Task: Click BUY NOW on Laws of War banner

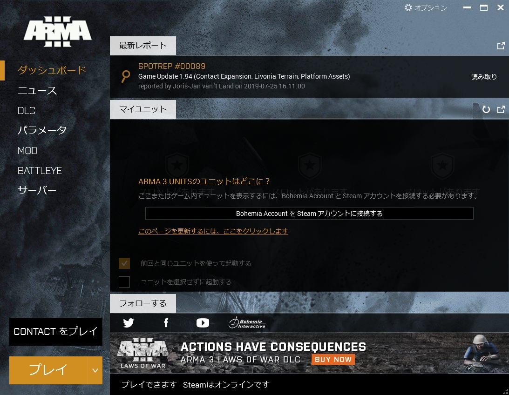Action: tap(333, 359)
